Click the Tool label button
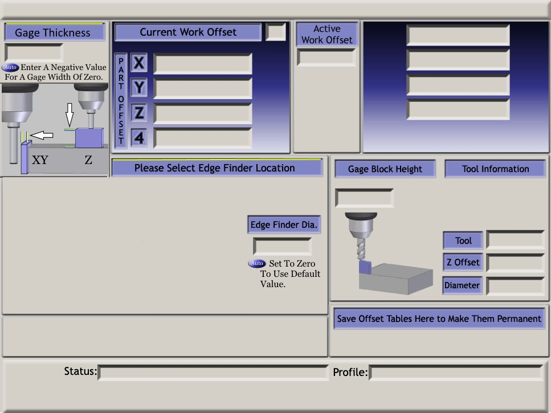This screenshot has width=551, height=413. [463, 240]
